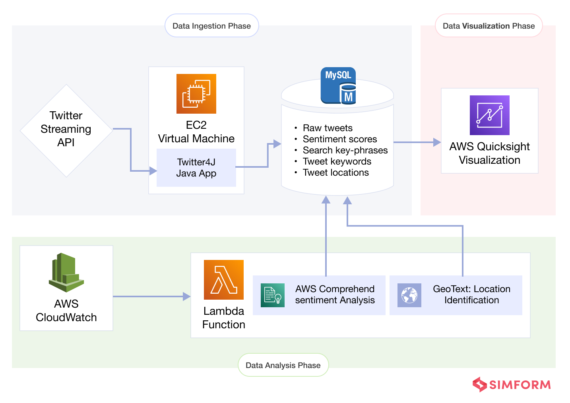
Task: Click the orange EC2 chip icon
Action: (196, 94)
